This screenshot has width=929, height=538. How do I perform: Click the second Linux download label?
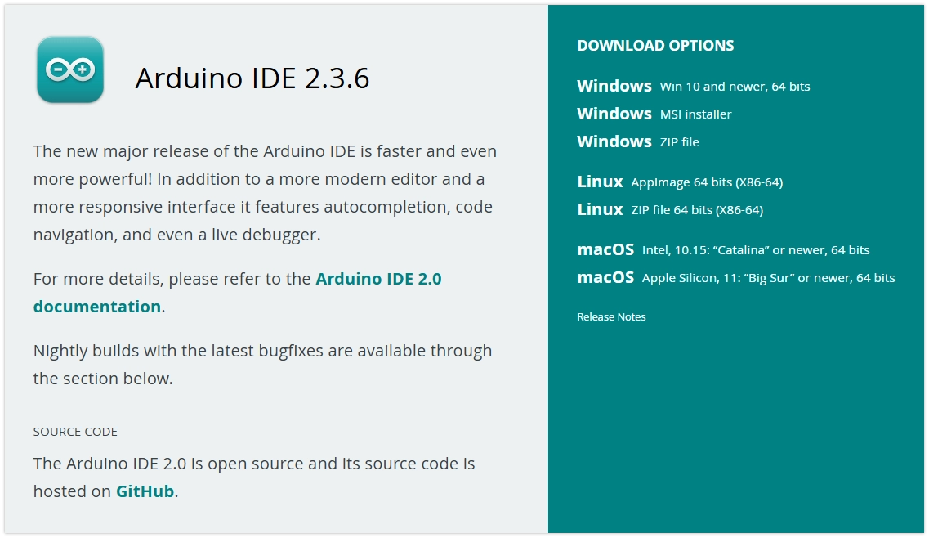point(601,209)
